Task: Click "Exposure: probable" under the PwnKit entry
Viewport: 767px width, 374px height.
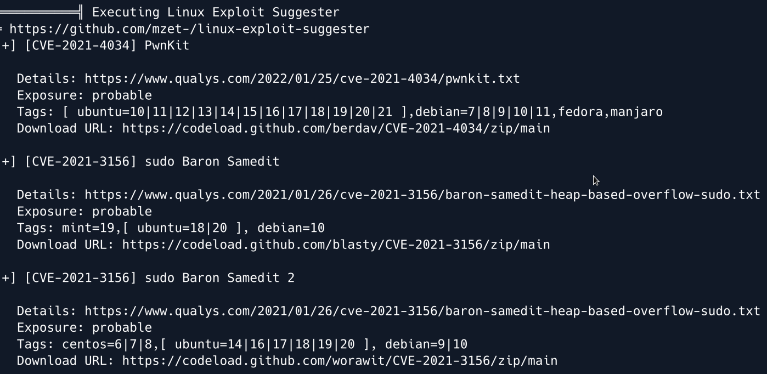Action: tap(84, 95)
